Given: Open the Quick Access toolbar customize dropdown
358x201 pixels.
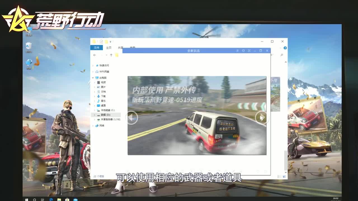Looking at the screenshot, I should 111,42.
